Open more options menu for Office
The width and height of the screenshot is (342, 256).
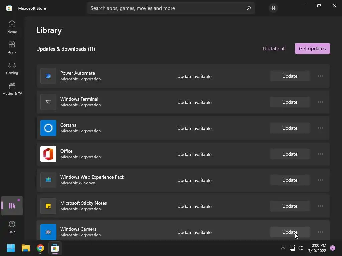coord(321,154)
